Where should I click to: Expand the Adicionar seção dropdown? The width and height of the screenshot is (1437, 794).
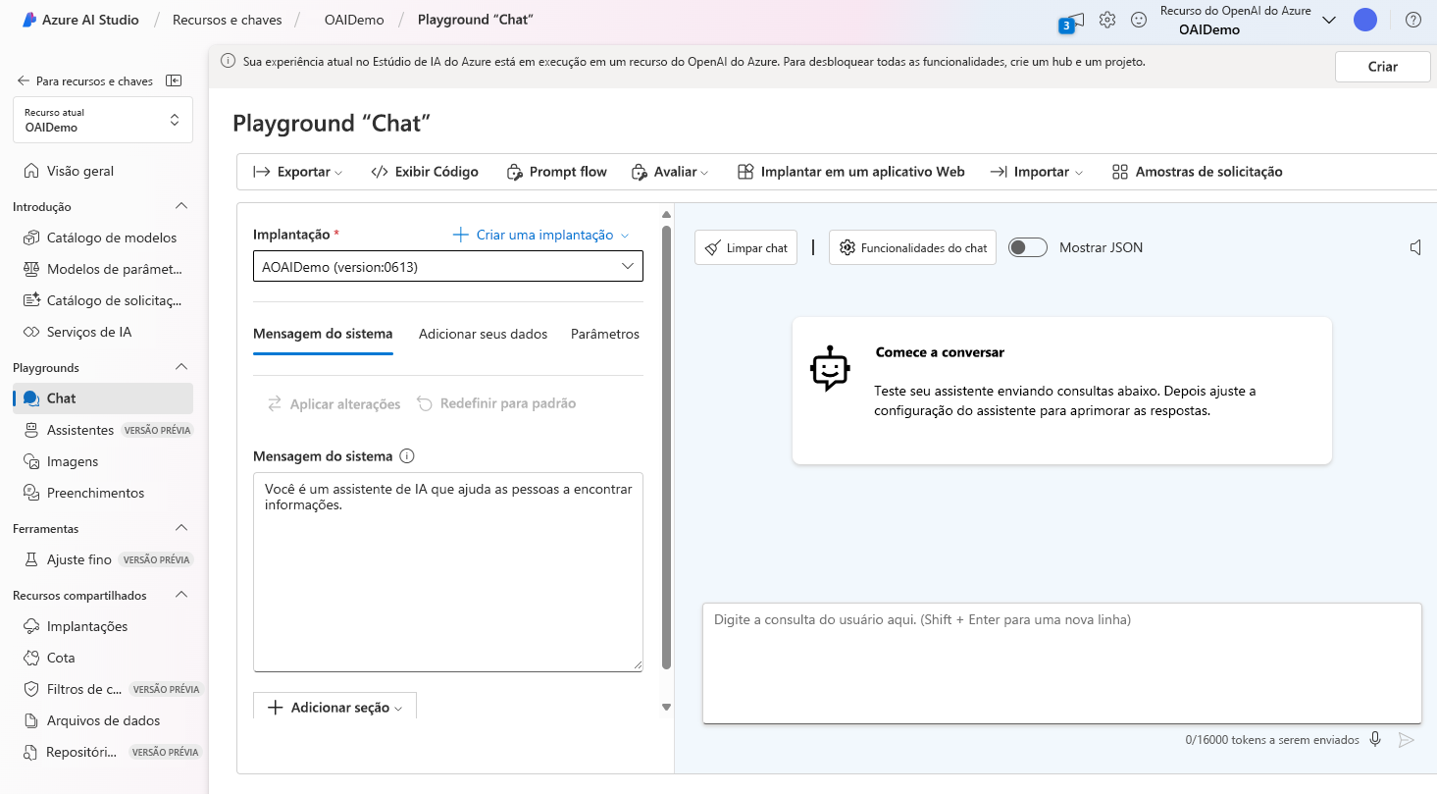[x=334, y=707]
